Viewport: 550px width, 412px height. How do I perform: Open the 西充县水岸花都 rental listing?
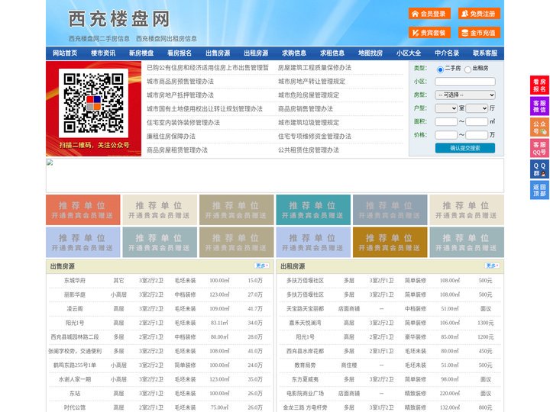coord(305,351)
